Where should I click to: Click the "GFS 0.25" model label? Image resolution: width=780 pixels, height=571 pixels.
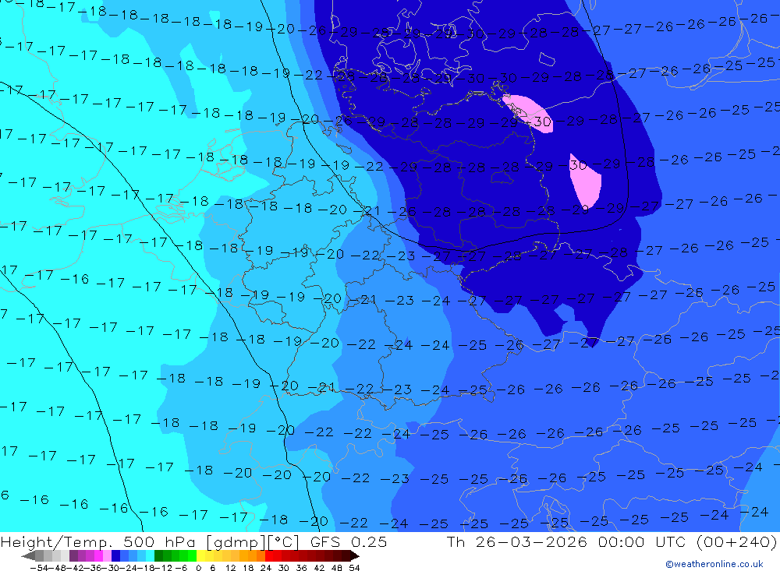point(349,541)
